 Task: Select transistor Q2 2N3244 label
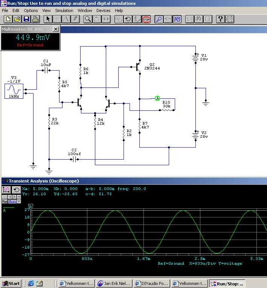(152, 66)
